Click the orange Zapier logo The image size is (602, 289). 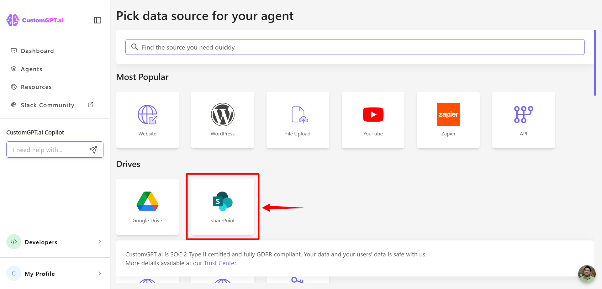(448, 114)
